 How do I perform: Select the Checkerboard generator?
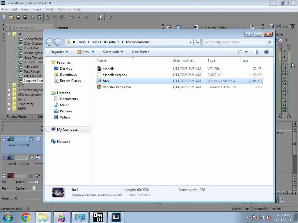pyautogui.click(x=33, y=39)
